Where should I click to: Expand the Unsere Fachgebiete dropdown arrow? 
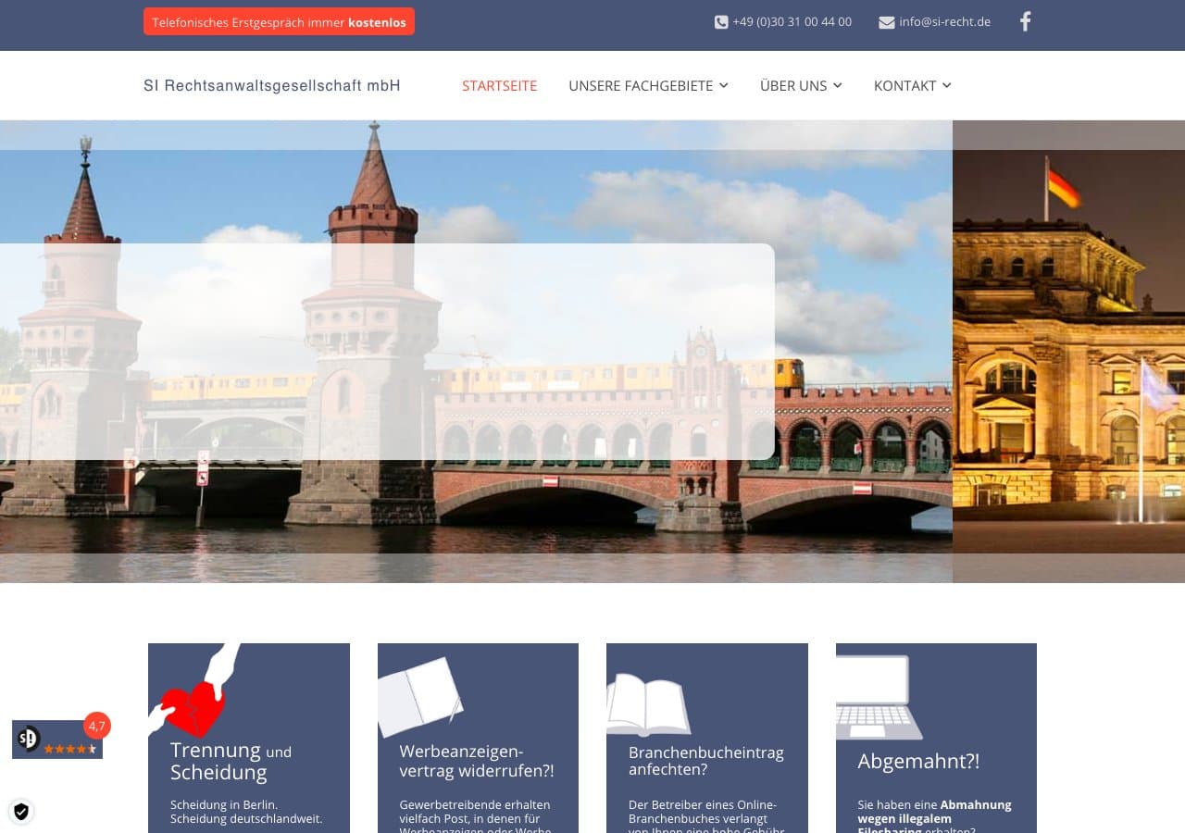click(x=724, y=85)
